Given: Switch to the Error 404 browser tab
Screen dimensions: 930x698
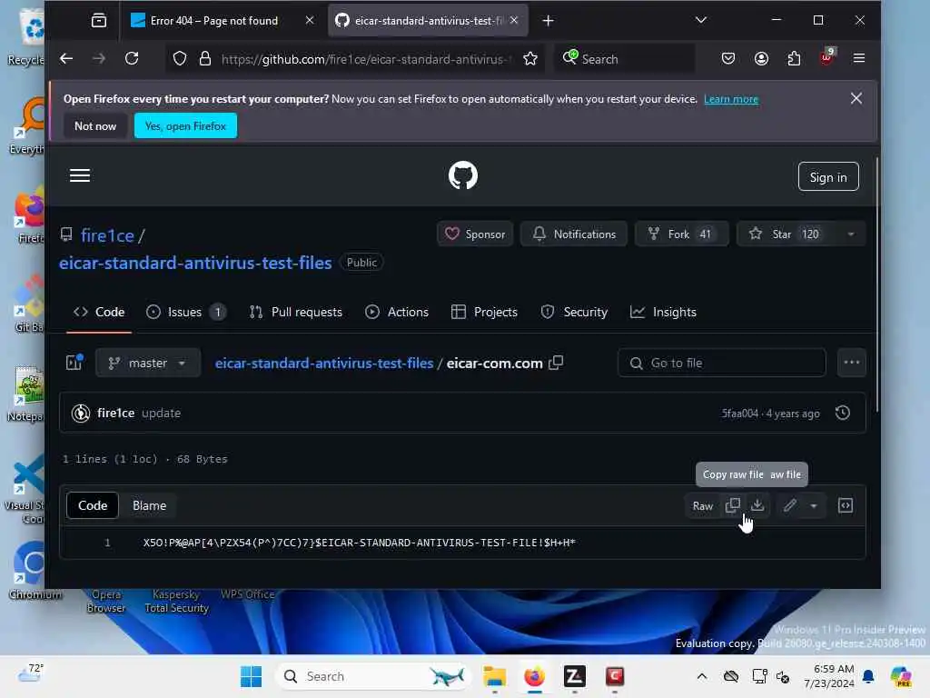Looking at the screenshot, I should point(213,21).
